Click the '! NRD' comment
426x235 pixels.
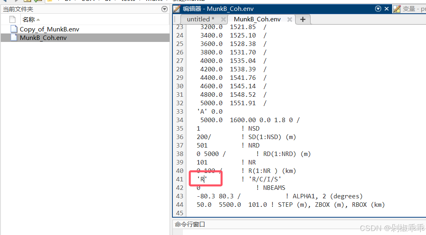pos(250,146)
